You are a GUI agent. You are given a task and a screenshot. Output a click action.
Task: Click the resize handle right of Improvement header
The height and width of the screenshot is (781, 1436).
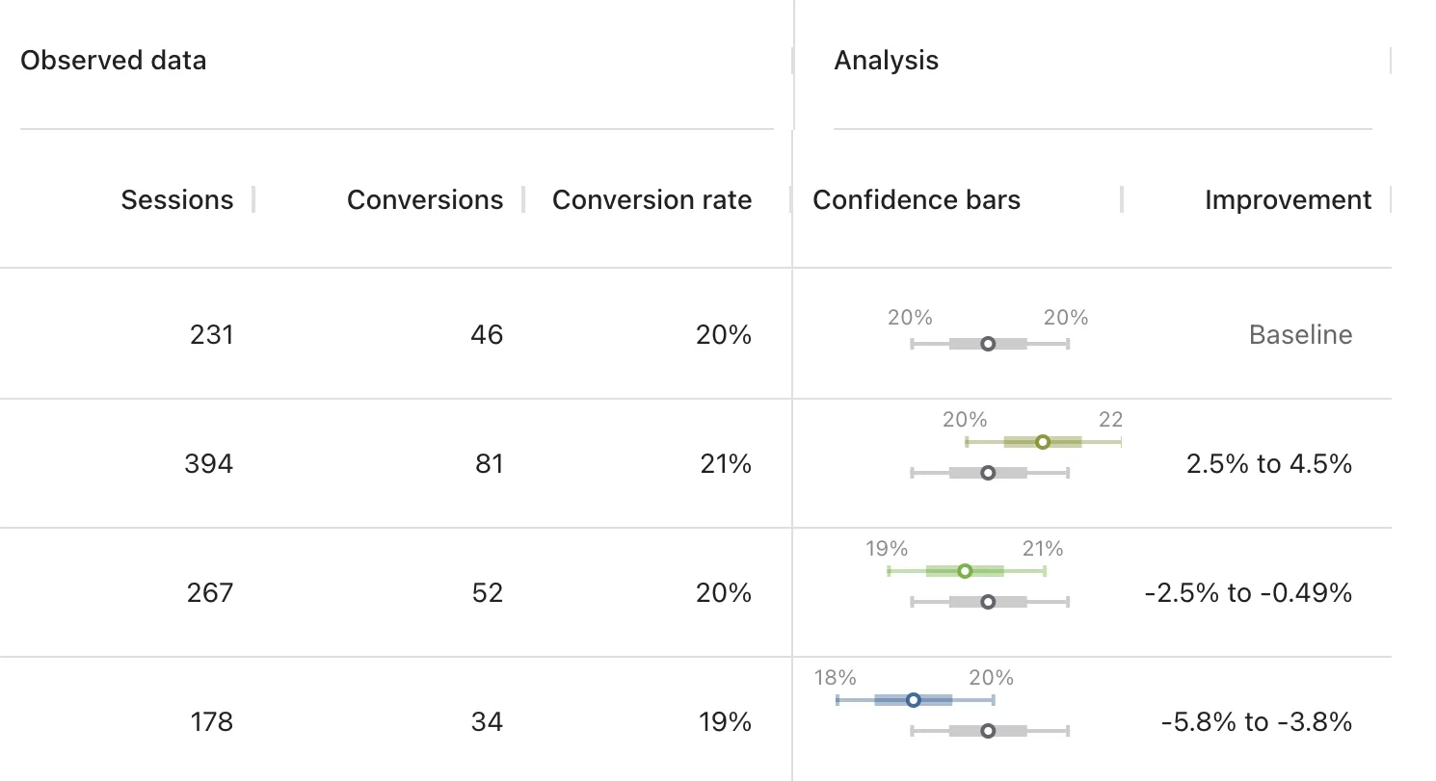[1391, 199]
